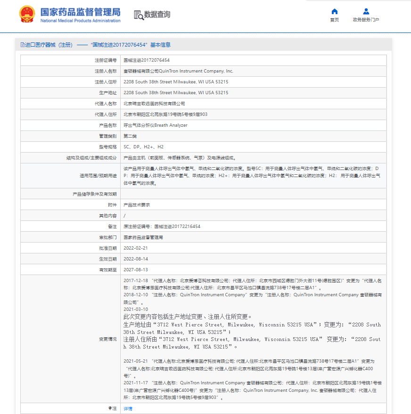Screen dimensions: 411x414
Task: Click the small icon beside 注 in the bottom row
Action: pos(110,408)
